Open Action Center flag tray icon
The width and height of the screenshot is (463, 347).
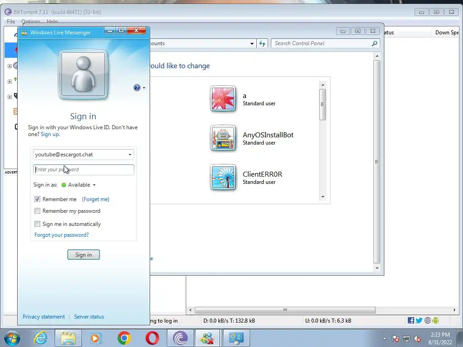pos(395,339)
